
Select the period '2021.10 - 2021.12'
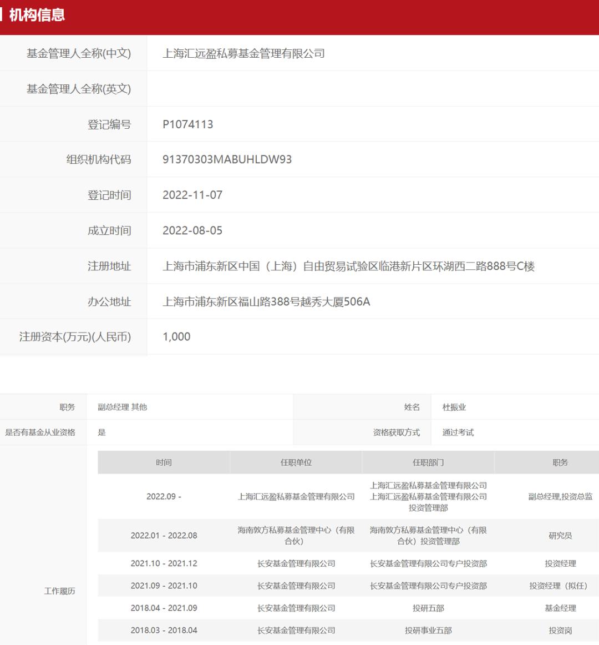164,563
